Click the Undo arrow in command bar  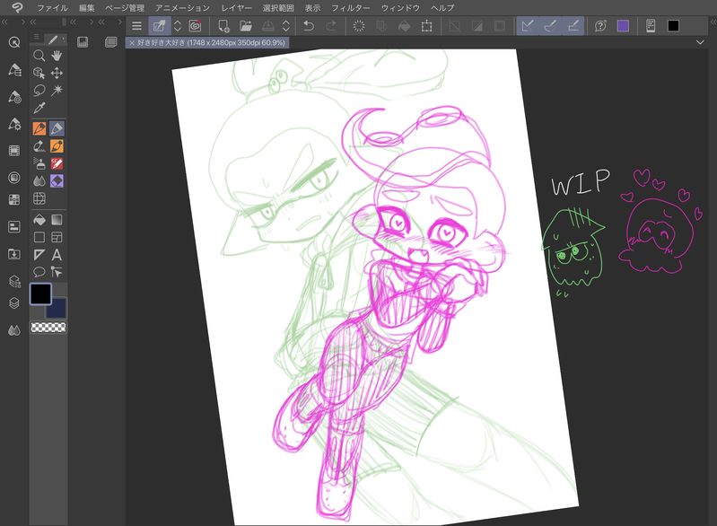click(309, 26)
